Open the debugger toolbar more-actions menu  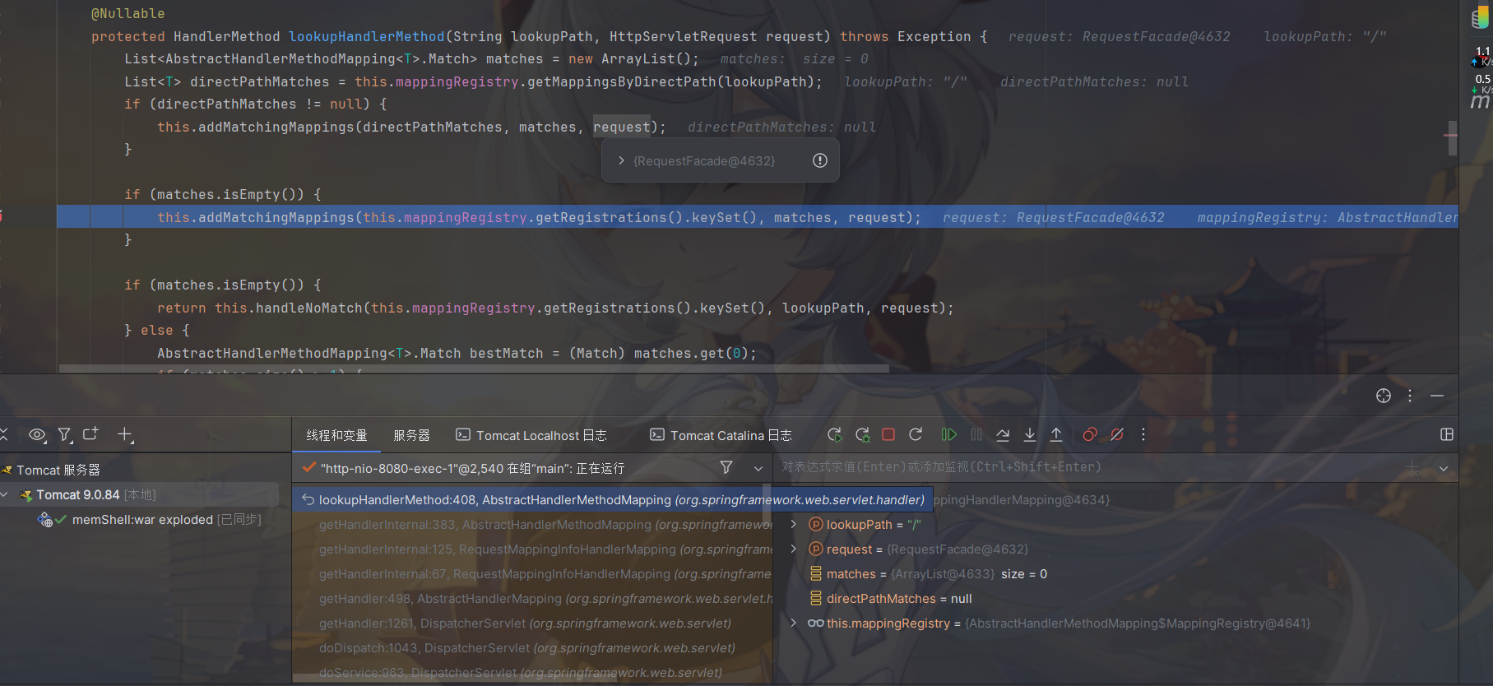1143,434
